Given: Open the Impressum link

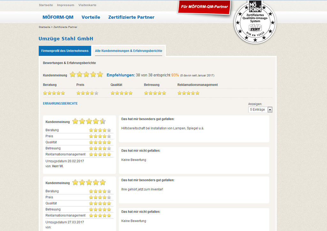Looking at the screenshot, I should [65, 5].
